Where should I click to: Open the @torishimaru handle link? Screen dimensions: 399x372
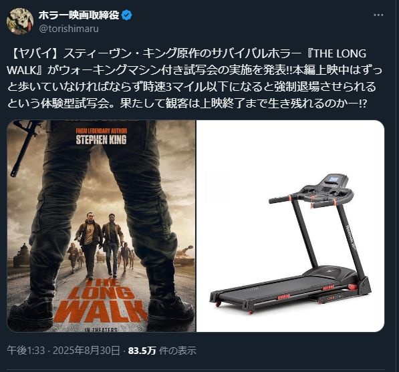(69, 29)
